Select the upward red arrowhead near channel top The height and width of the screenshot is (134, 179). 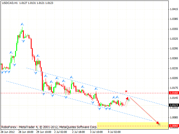pos(128,98)
